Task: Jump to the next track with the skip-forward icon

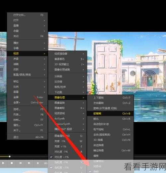Action: point(29,163)
